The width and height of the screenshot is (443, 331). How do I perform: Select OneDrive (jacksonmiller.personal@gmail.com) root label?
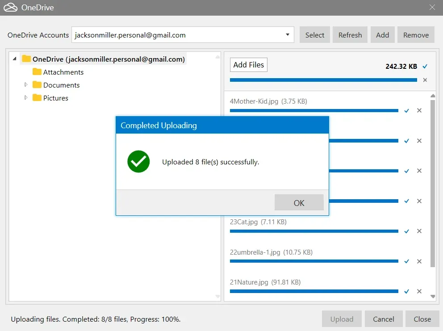tap(109, 59)
